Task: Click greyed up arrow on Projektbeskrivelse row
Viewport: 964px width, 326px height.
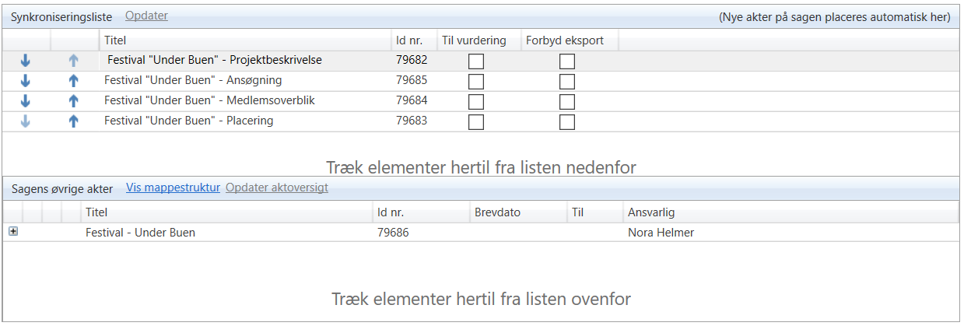Action: [74, 60]
